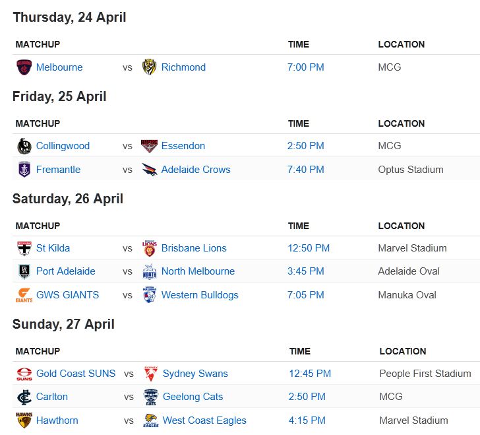Click the Richmond tiger logo icon
Viewport: 480px width, 435px height.
point(150,67)
